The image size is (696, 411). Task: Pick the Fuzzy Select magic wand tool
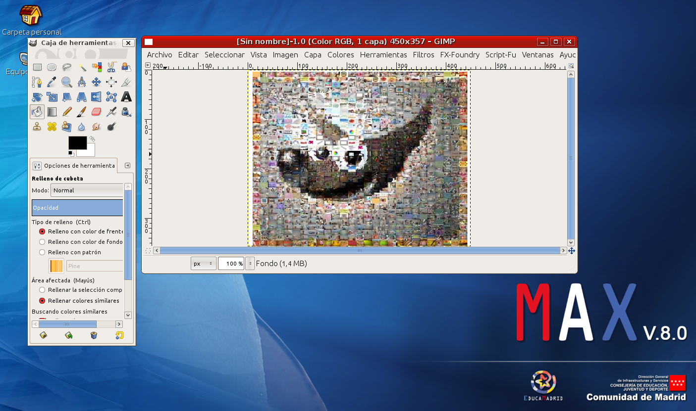[x=82, y=67]
